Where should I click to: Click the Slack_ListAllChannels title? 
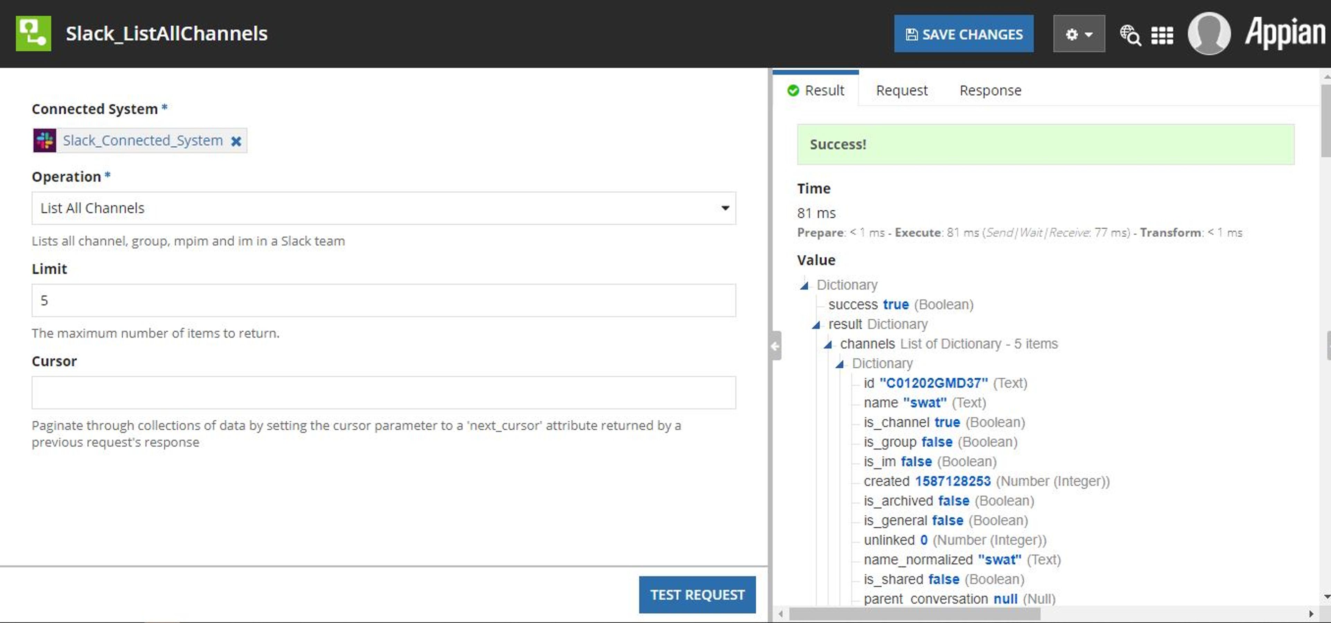click(166, 34)
